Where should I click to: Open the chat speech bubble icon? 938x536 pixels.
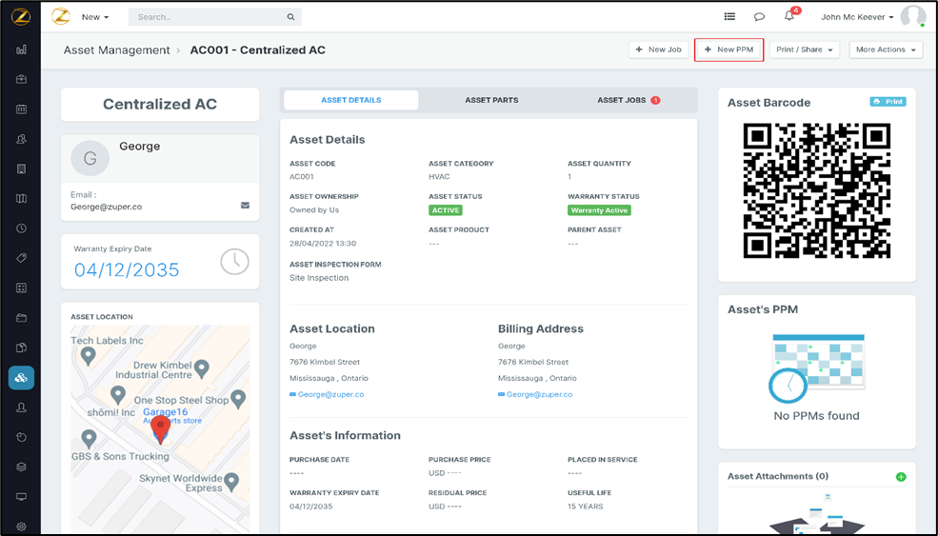click(x=759, y=16)
